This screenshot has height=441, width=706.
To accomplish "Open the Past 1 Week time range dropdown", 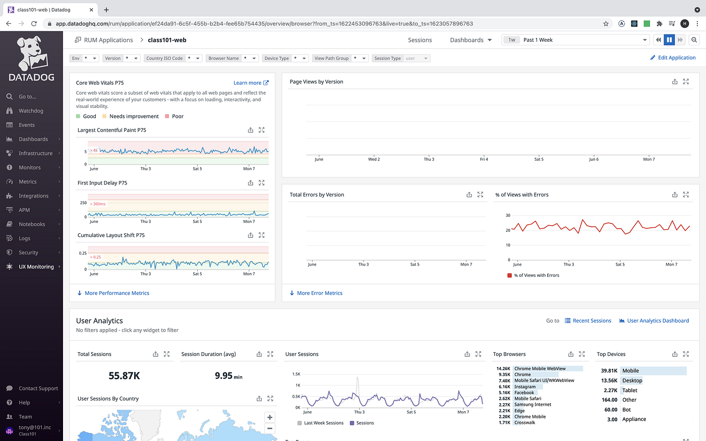I will 575,40.
